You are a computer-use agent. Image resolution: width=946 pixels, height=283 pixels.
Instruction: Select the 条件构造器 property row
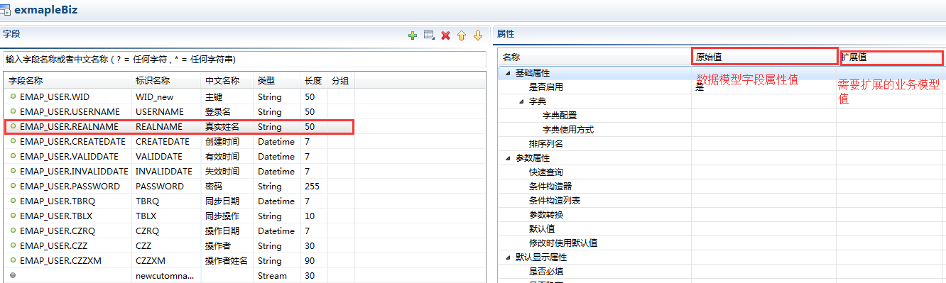tap(722, 186)
